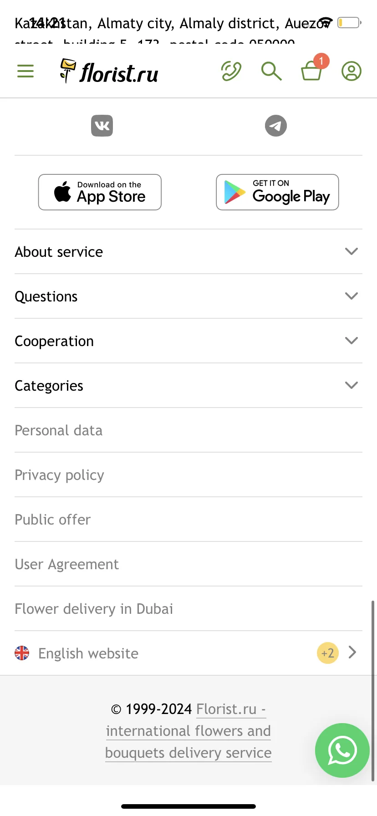Get the app on Google Play
Image resolution: width=377 pixels, height=816 pixels.
[277, 192]
